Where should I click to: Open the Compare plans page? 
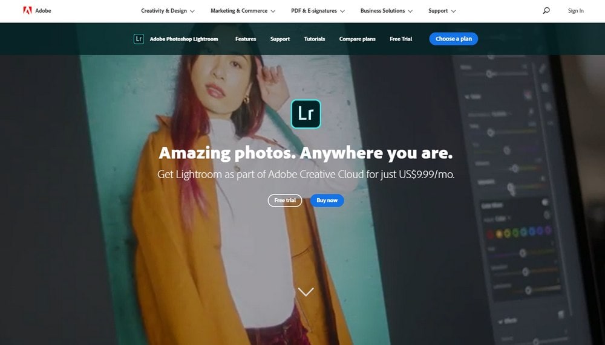click(357, 39)
